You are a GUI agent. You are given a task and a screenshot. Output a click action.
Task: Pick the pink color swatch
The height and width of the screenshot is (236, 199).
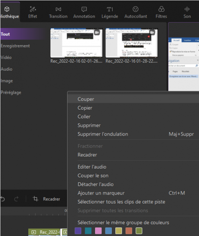coord(98,230)
